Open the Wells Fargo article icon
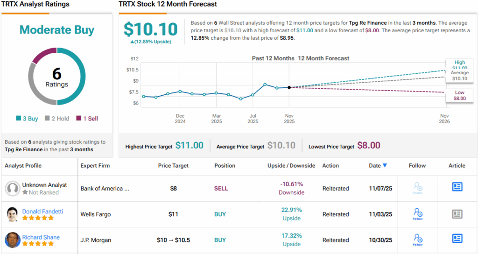478x254 pixels. point(457,214)
